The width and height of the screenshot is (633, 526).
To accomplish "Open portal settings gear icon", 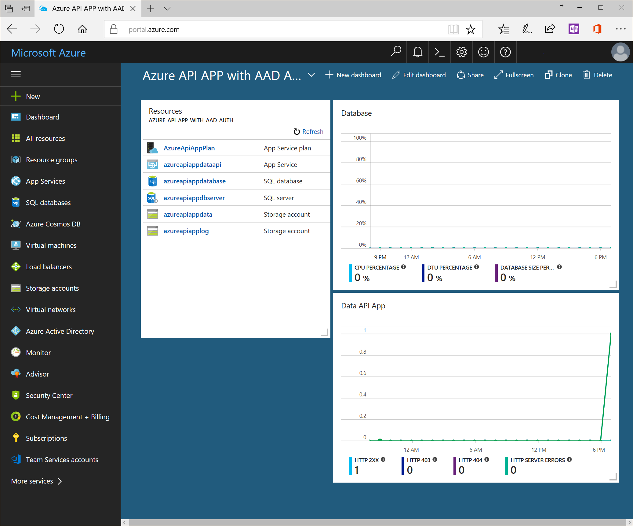I will [461, 52].
